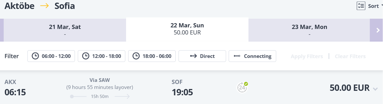This screenshot has height=104, width=383.
Task: Click the clock icon for 12:00 - 18:00
Action: click(x=85, y=56)
